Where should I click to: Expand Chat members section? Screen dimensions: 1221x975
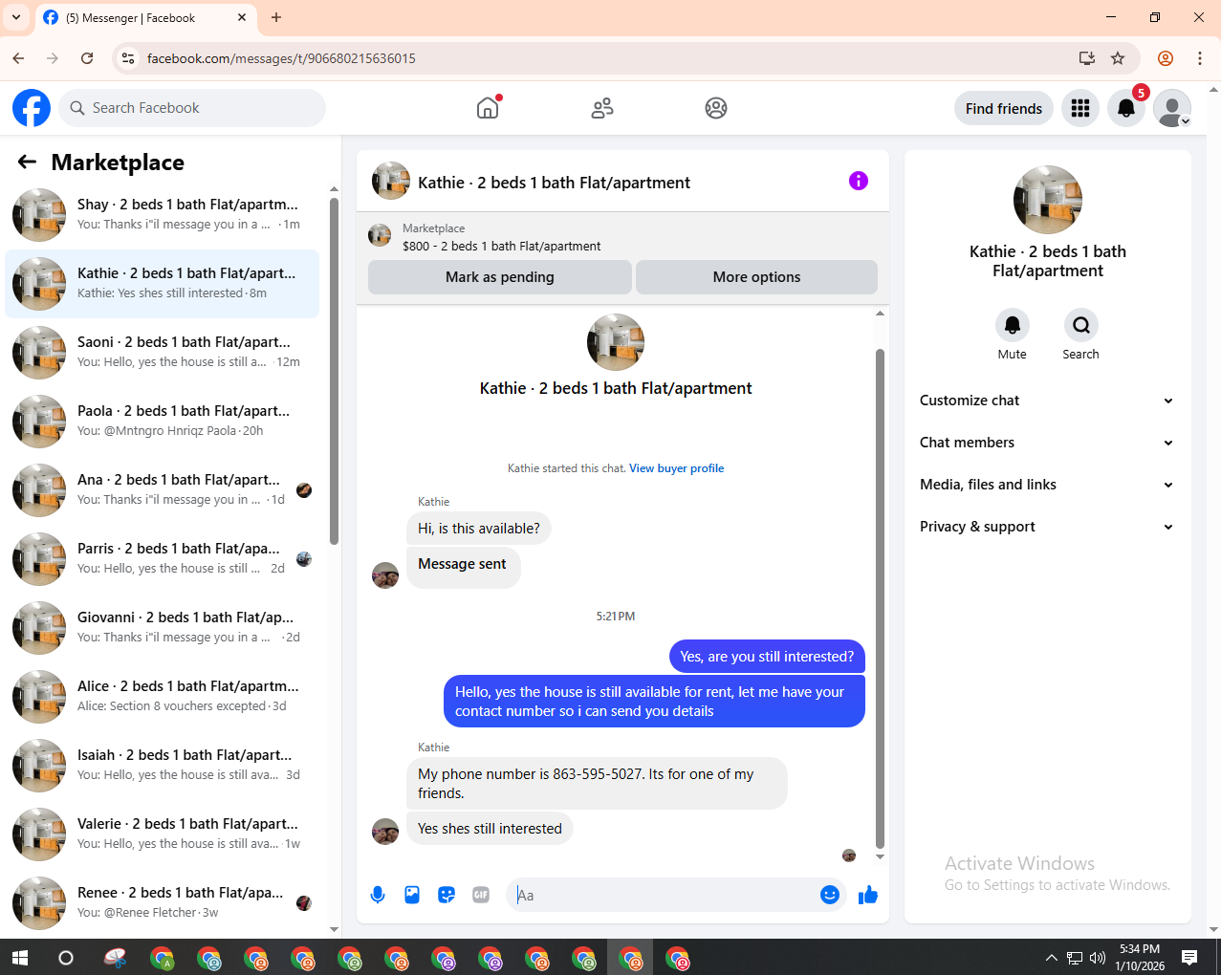click(x=1047, y=443)
